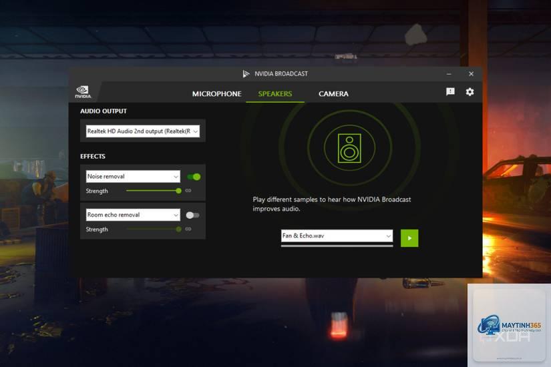This screenshot has height=367, width=551.
Task: Click the 'Play different samples' description text
Action: pyautogui.click(x=332, y=204)
